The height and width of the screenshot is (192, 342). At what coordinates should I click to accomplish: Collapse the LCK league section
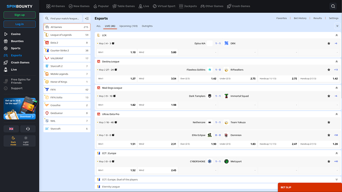point(337,35)
